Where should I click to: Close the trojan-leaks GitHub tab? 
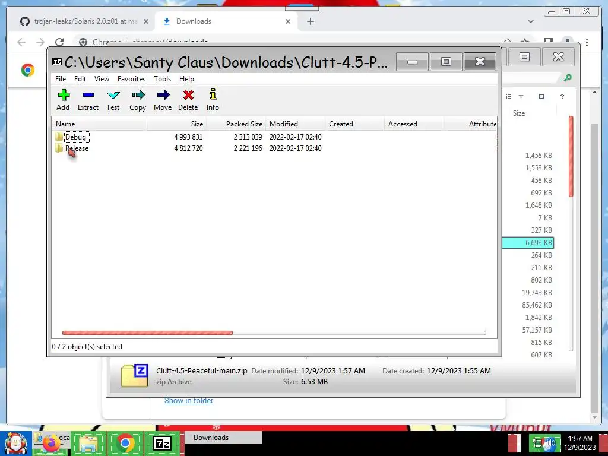146,21
